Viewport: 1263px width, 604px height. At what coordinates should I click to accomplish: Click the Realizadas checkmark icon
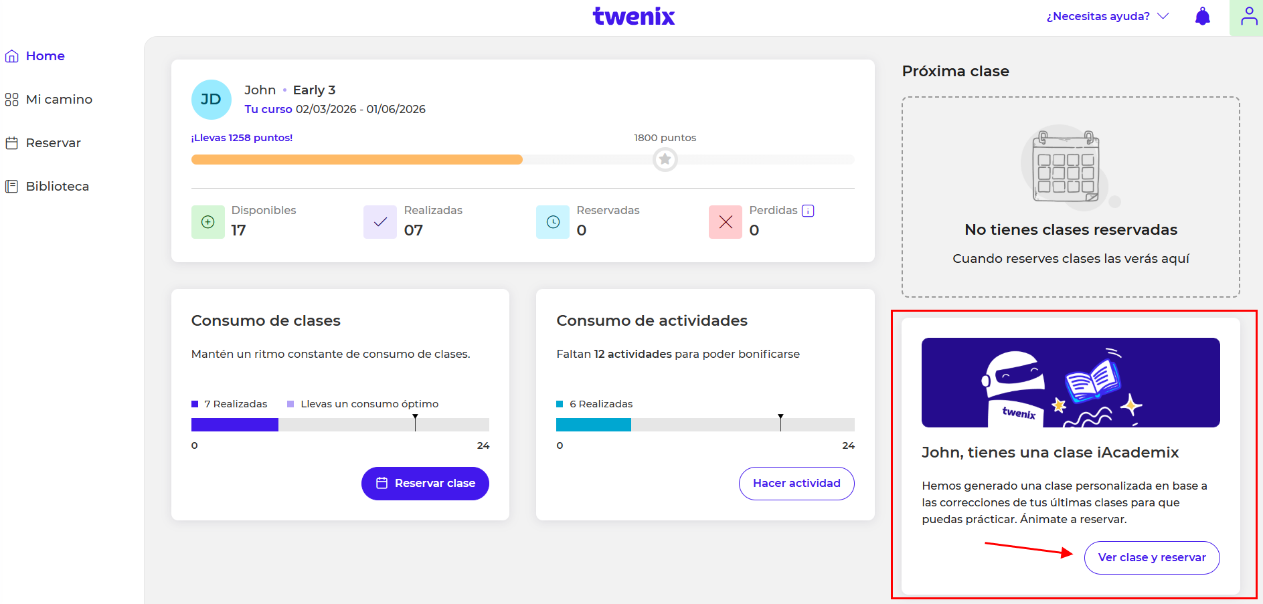point(380,222)
